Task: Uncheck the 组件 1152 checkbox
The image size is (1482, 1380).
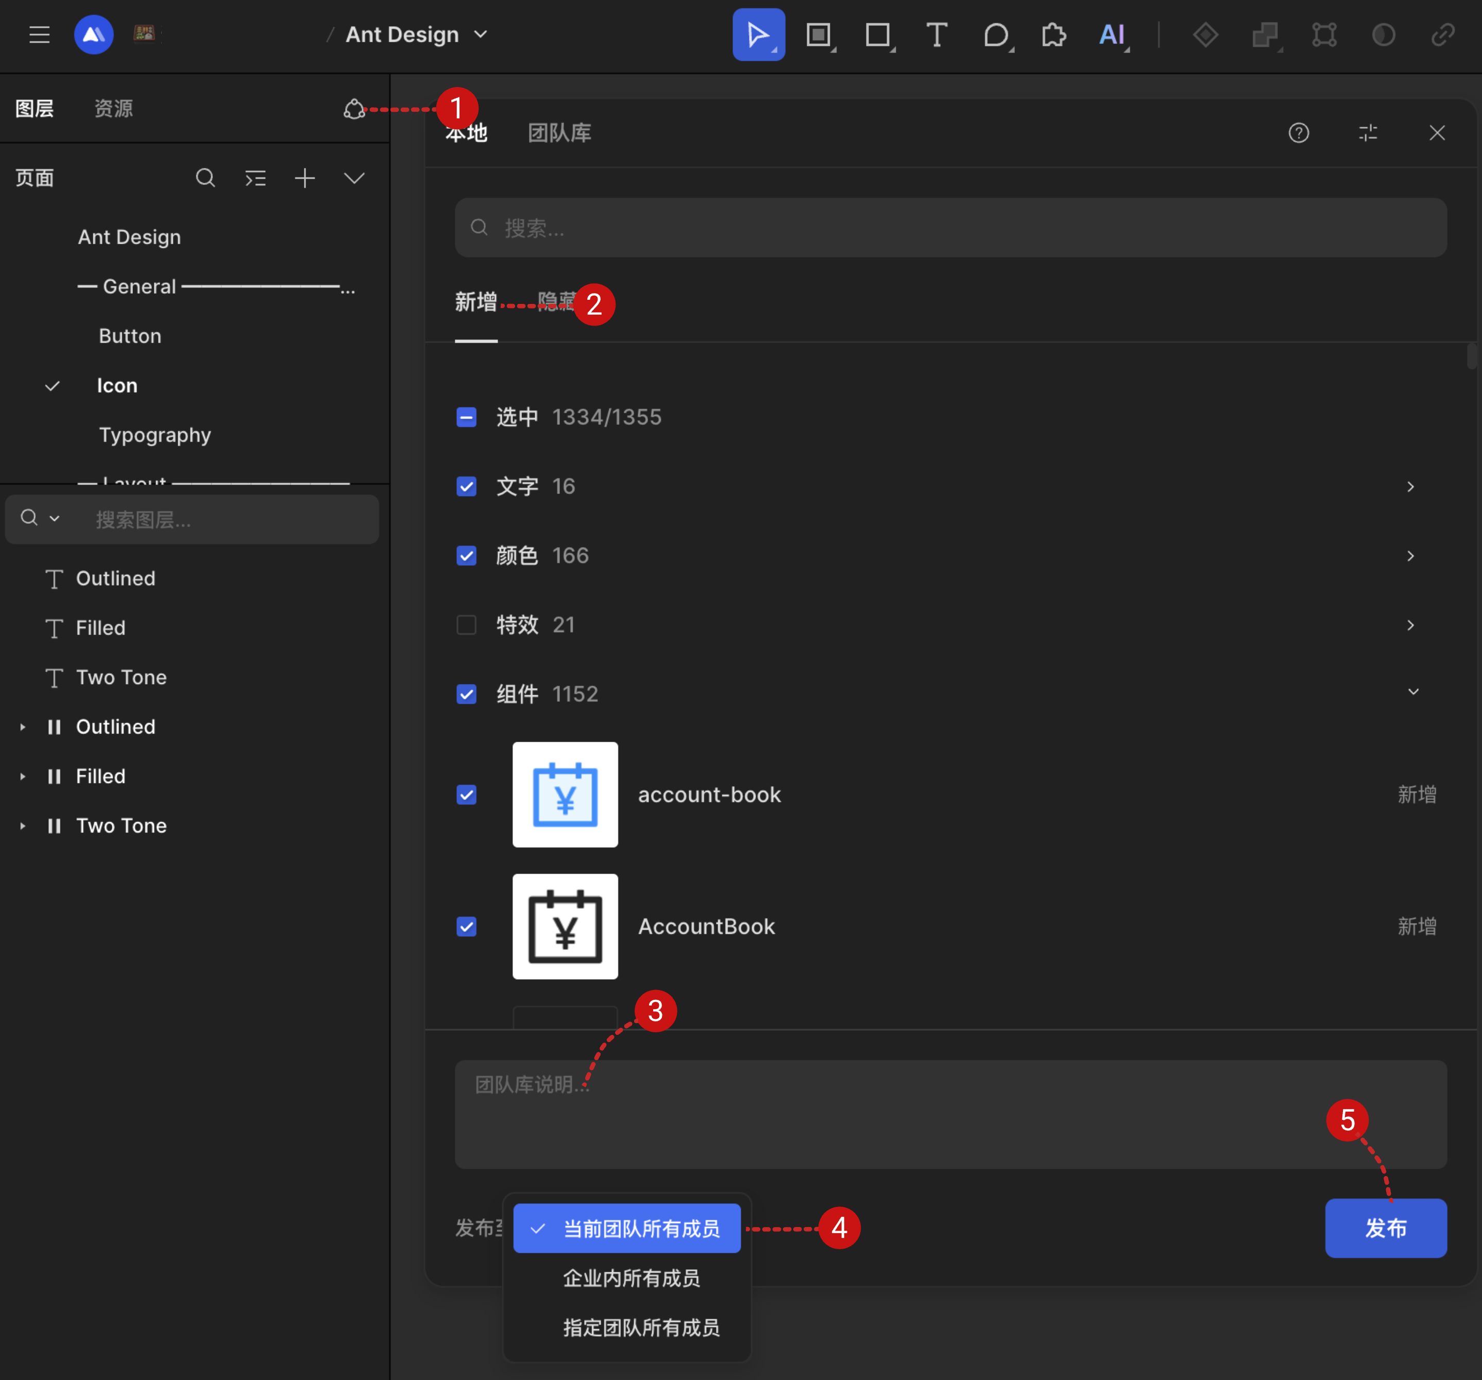Action: [x=467, y=694]
